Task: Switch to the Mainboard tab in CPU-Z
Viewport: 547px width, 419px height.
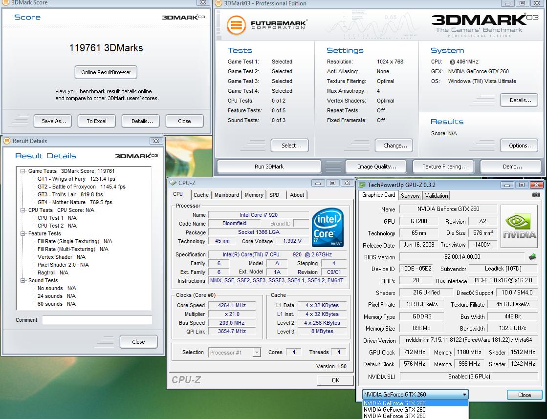Action: tap(227, 195)
